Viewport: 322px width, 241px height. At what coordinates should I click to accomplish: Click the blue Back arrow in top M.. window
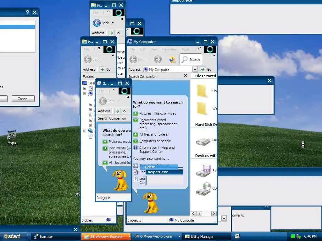[x=97, y=23]
